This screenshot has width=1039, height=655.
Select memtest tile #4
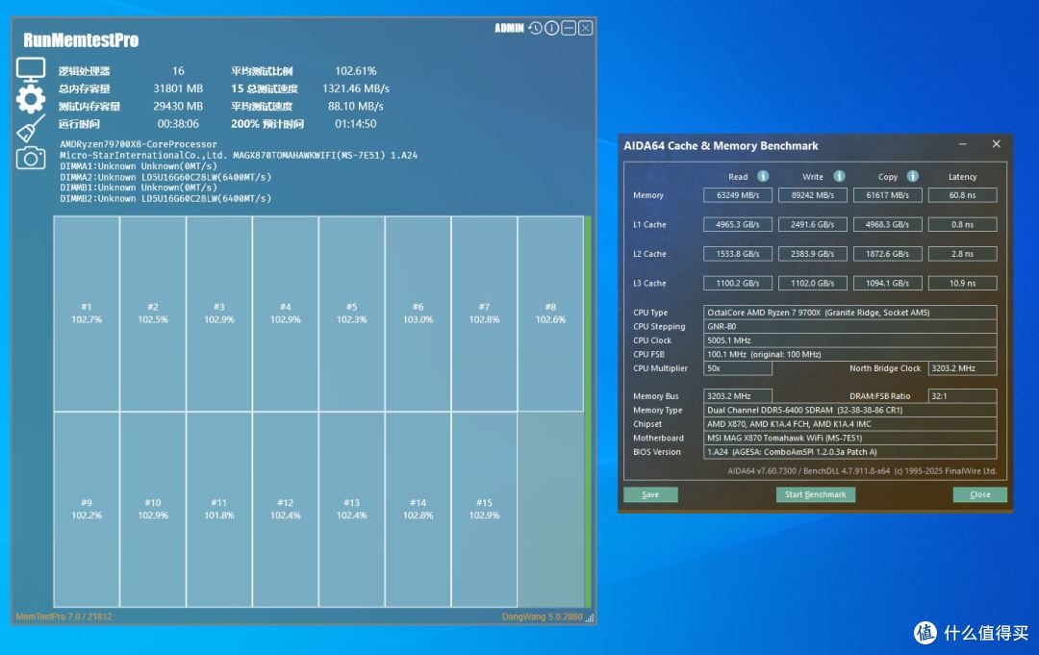[x=286, y=314]
